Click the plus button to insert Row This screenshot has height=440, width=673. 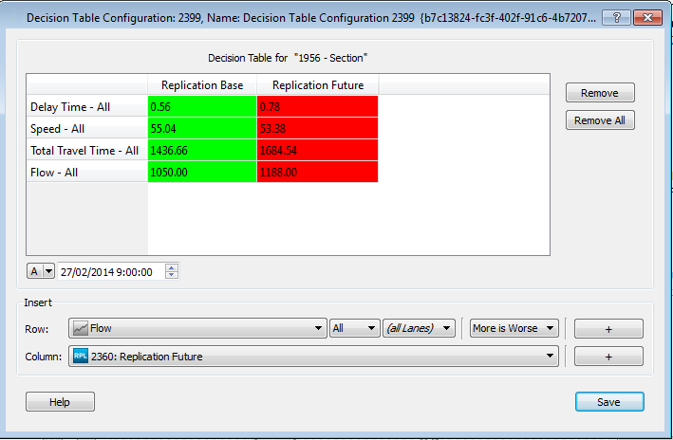[608, 328]
